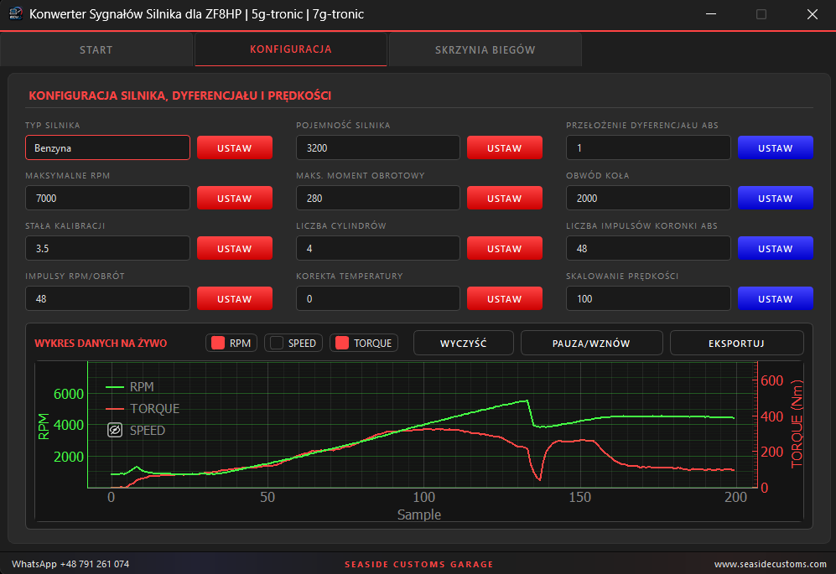This screenshot has width=836, height=574.
Task: Click the TORQUE entry in the chart legend
Action: coord(143,408)
